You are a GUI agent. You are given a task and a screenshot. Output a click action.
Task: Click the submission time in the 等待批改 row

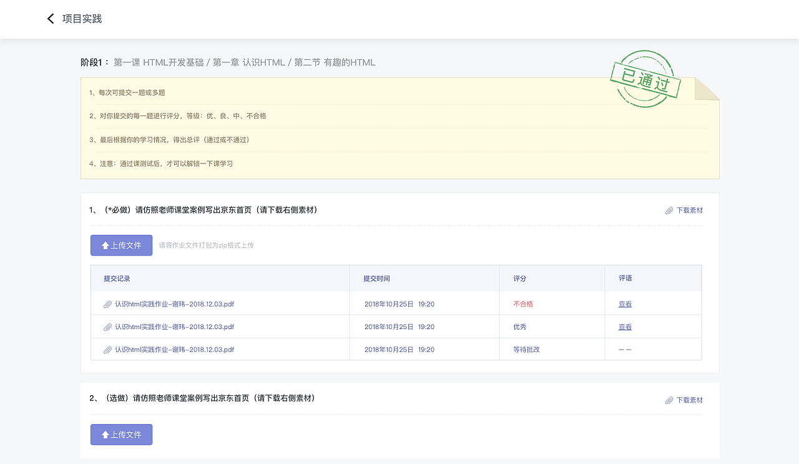pos(399,350)
